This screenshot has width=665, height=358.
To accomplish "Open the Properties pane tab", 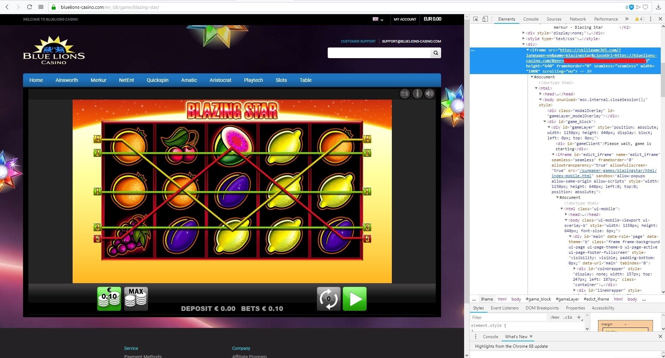I will [575, 308].
